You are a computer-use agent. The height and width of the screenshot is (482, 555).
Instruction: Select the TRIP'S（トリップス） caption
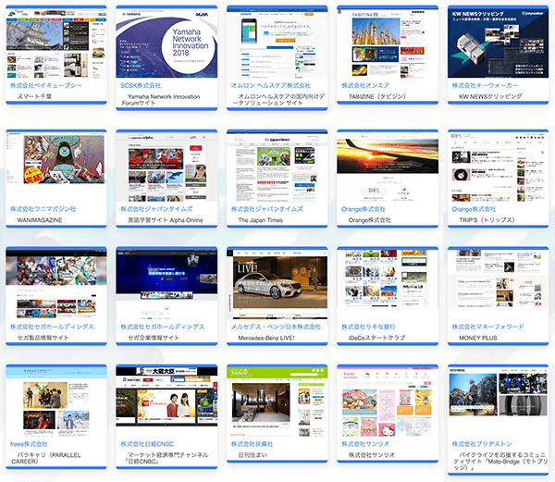487,220
